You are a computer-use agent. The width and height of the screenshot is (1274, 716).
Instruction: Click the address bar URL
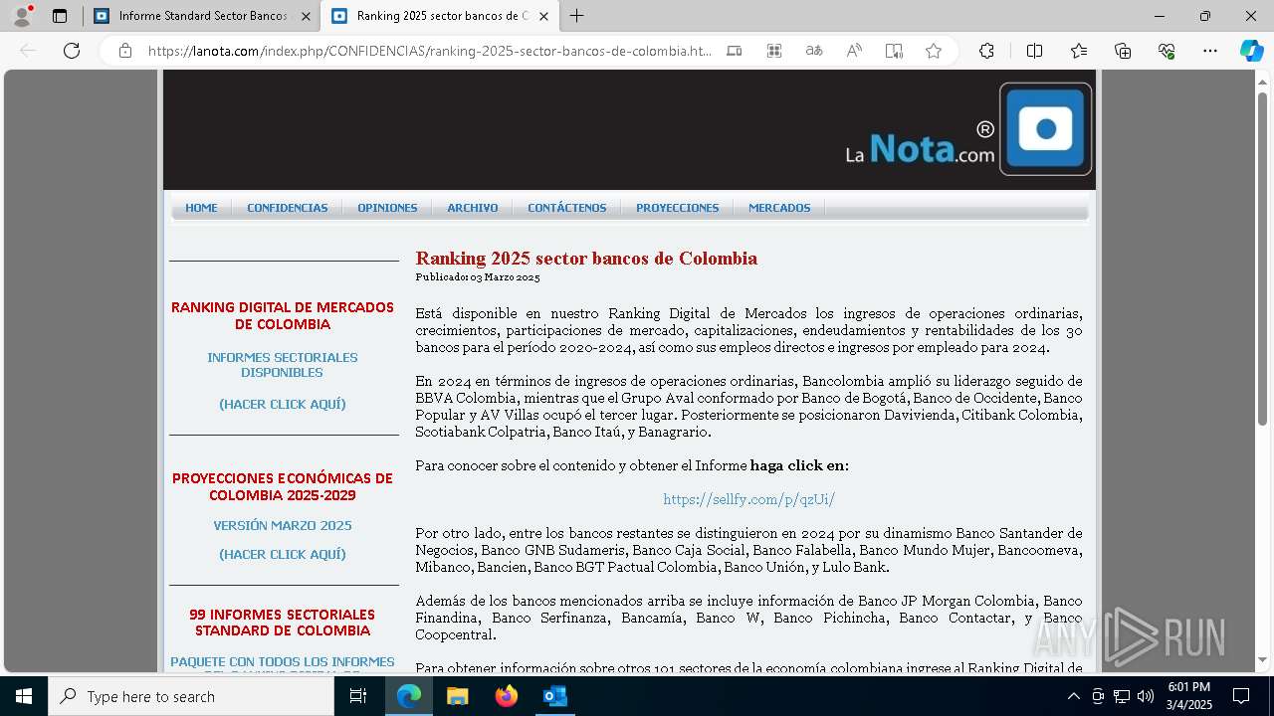(429, 51)
